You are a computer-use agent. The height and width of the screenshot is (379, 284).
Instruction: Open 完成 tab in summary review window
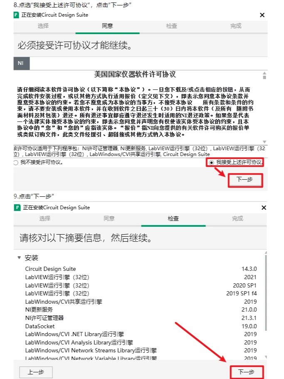click(237, 218)
